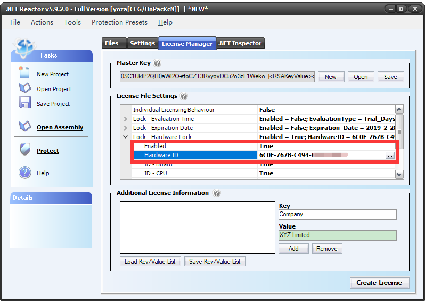425x301 pixels.
Task: Click the Save master key button
Action: (x=390, y=77)
